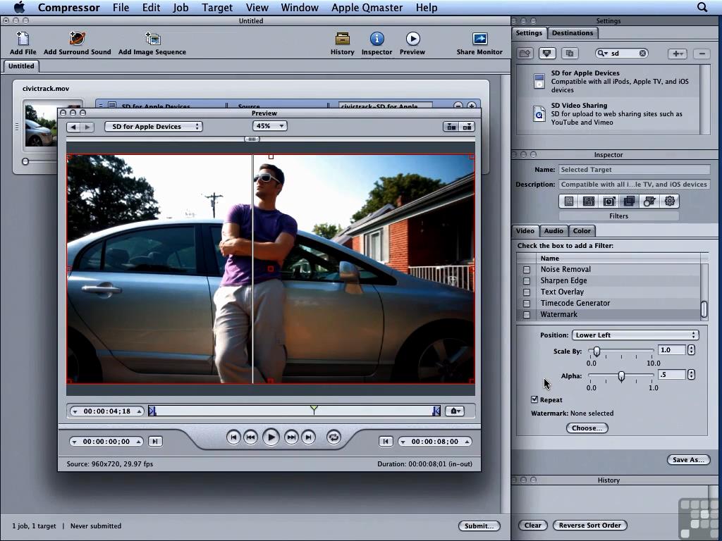Viewport: 722px width, 541px height.
Task: Open the History toolbar icon
Action: pyautogui.click(x=342, y=39)
